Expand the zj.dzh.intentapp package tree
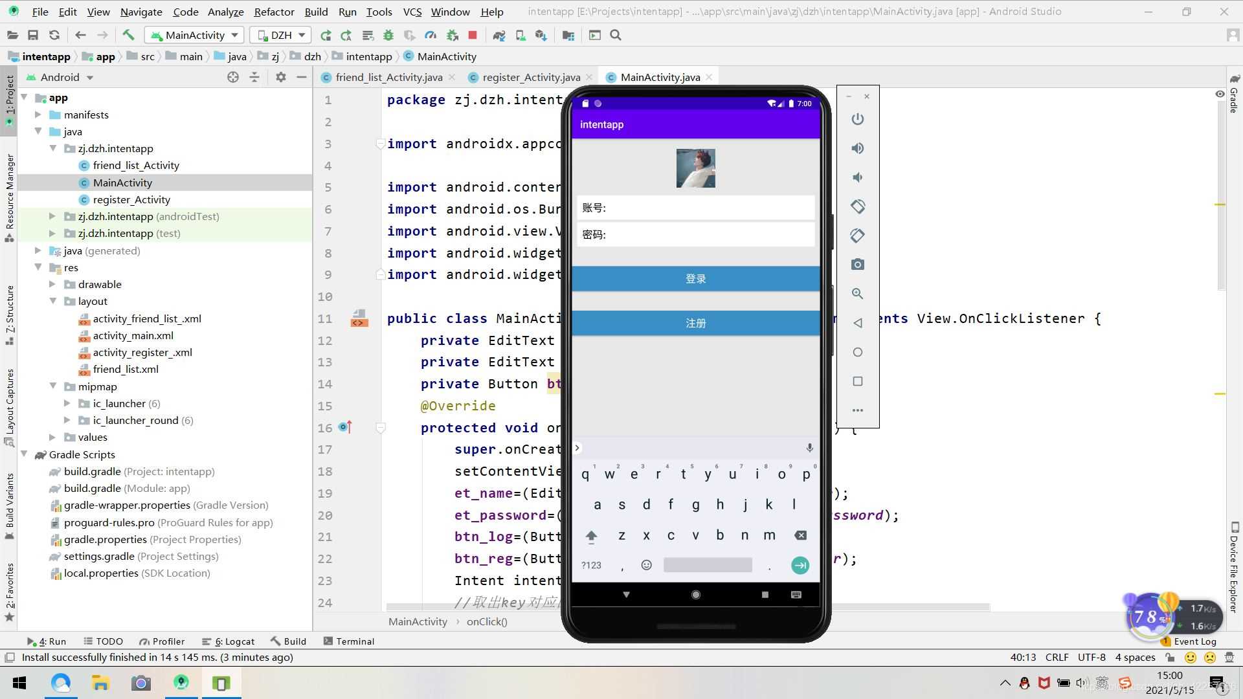 [x=54, y=148]
